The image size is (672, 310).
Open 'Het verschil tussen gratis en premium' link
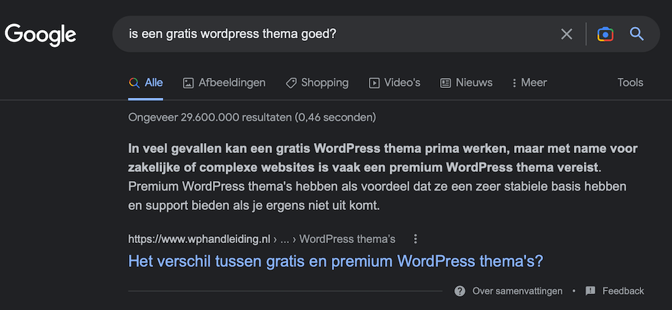pyautogui.click(x=335, y=261)
